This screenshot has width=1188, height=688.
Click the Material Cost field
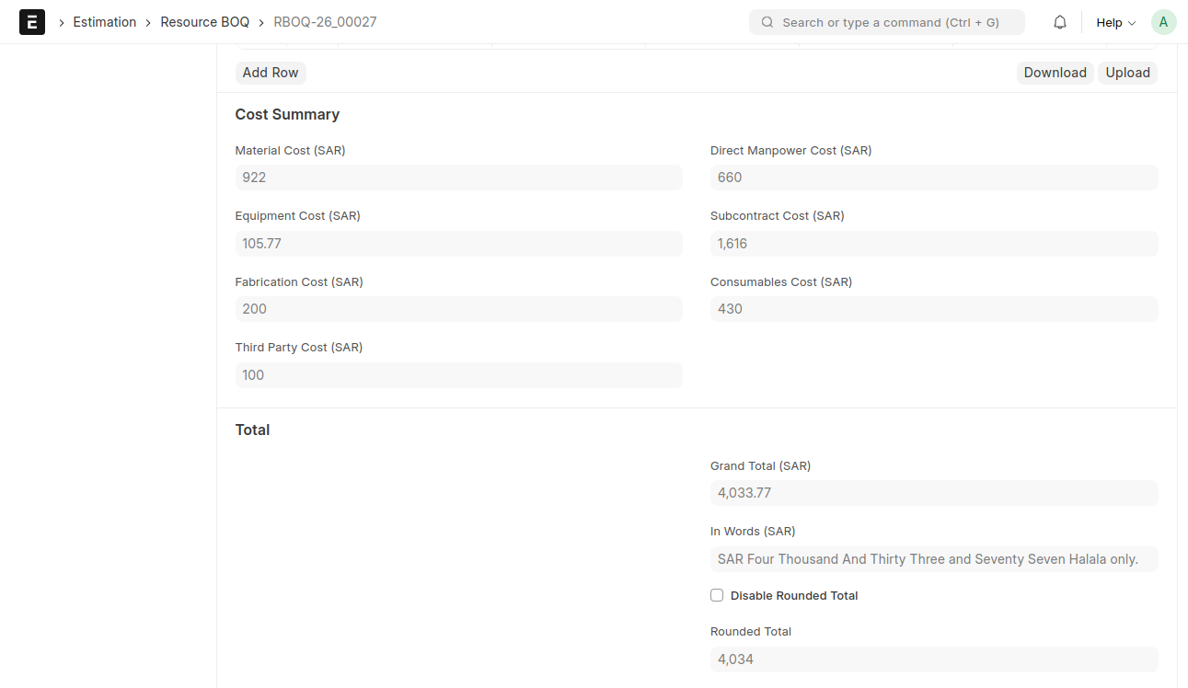tap(458, 178)
